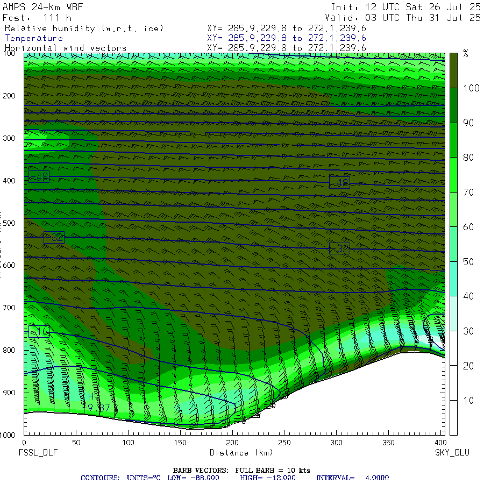Pick the 30–40% pale cyan colorbar segment
Viewport: 484px width, 484px height.
pos(453,314)
